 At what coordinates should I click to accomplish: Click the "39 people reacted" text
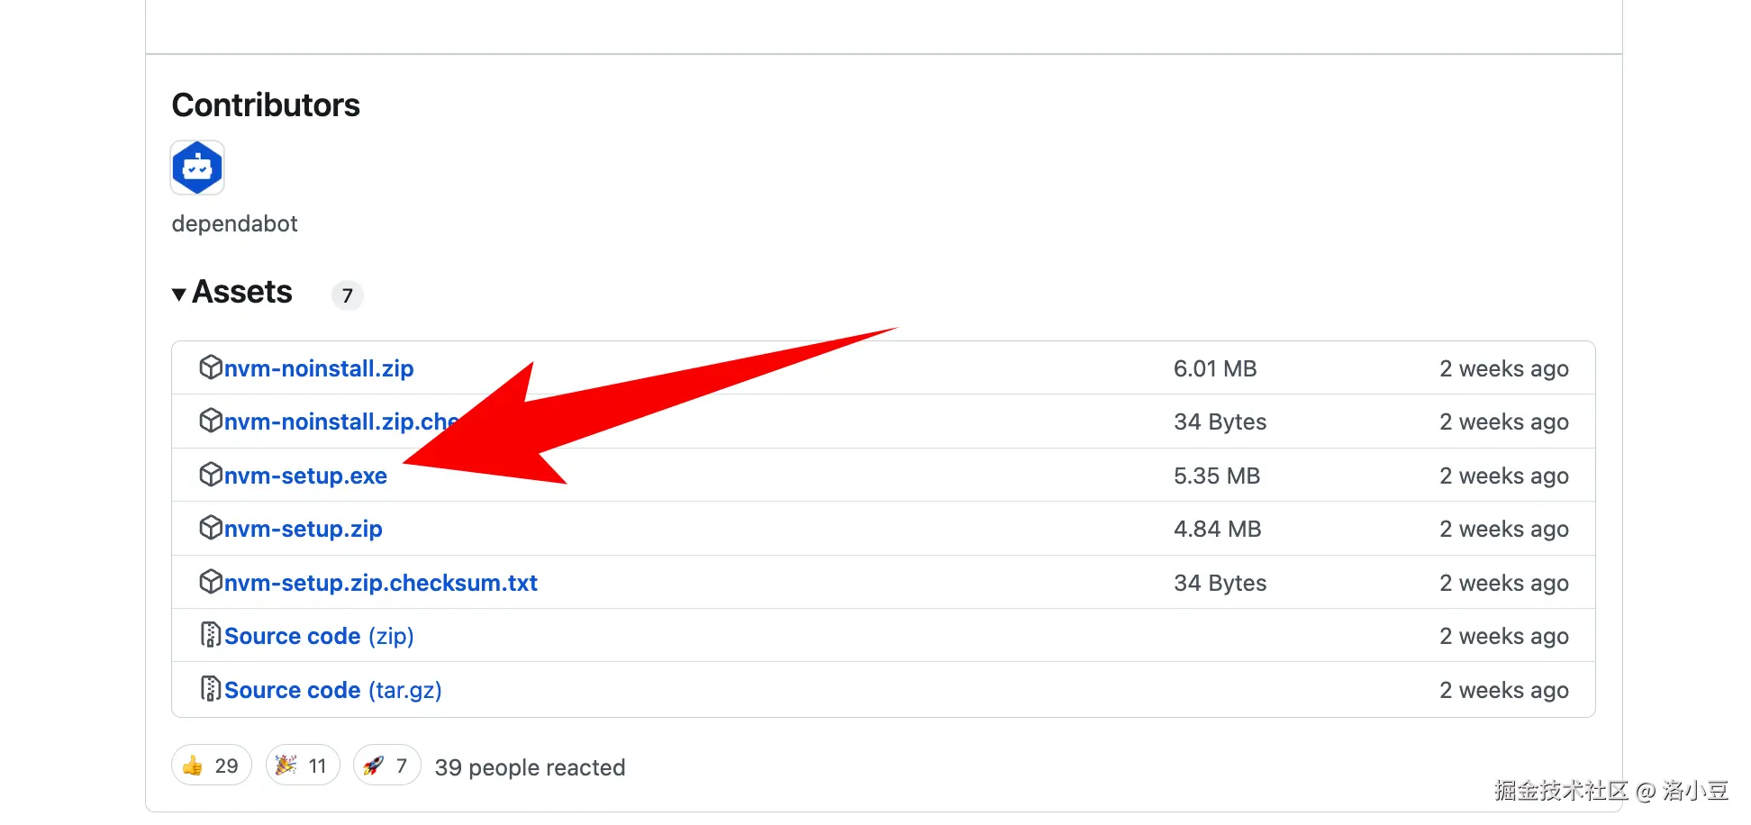pos(530,767)
